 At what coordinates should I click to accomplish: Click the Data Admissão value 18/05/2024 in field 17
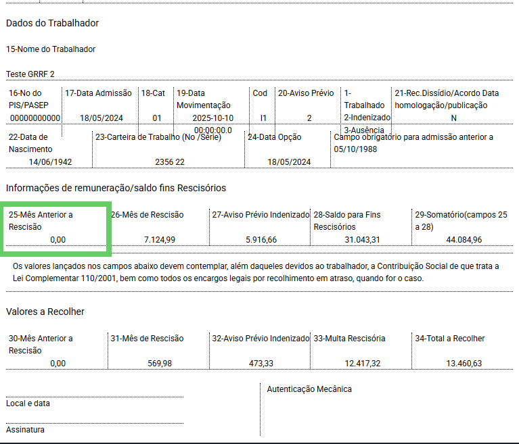tap(101, 118)
